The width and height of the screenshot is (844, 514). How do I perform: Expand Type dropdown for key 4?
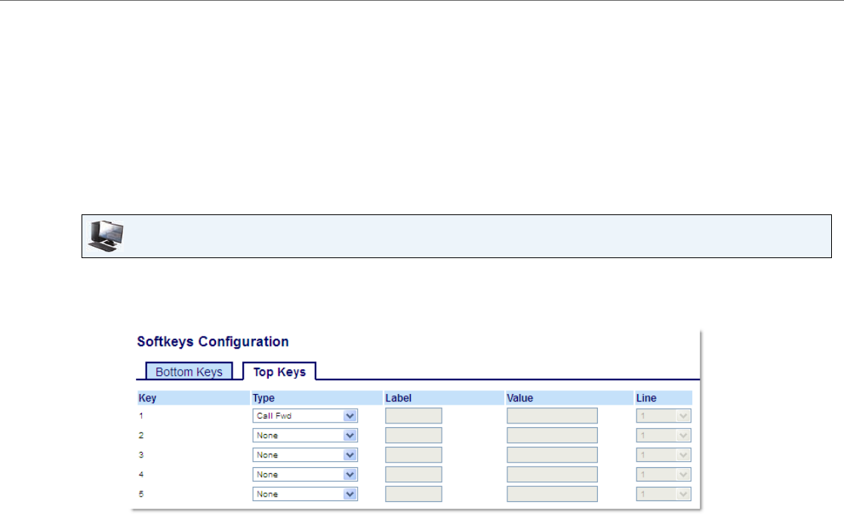tap(304, 475)
